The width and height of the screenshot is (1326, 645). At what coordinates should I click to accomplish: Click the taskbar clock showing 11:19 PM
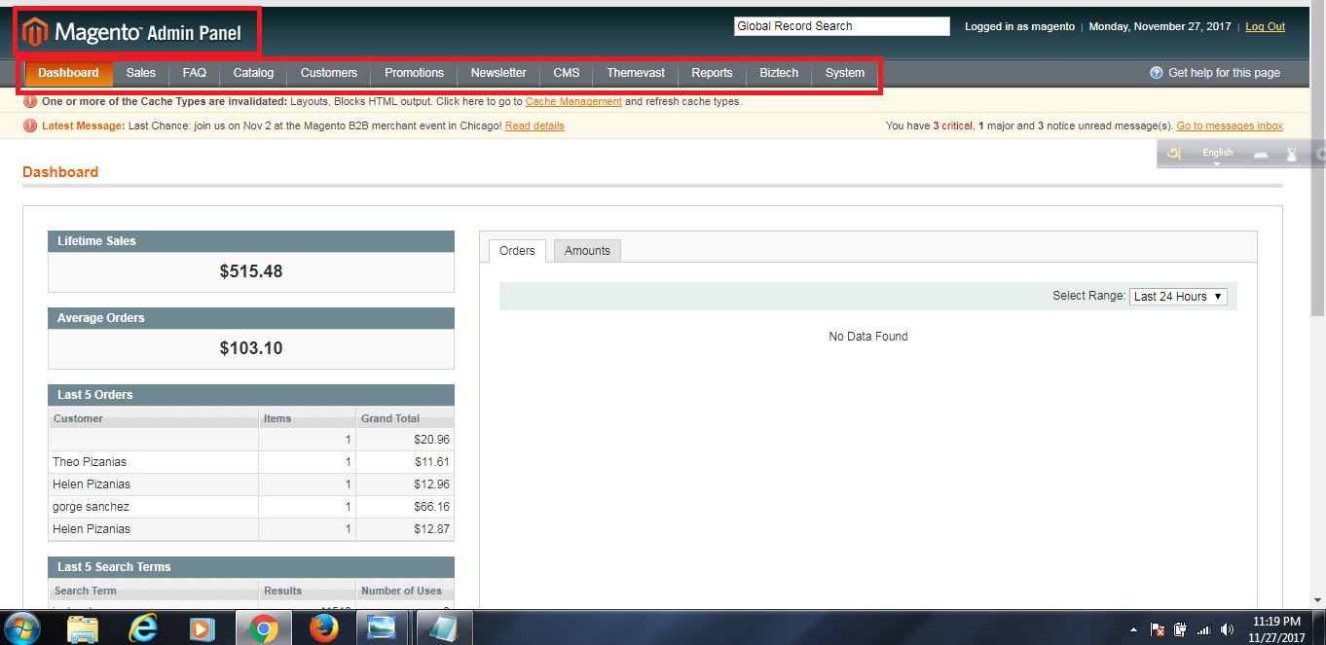1276,629
